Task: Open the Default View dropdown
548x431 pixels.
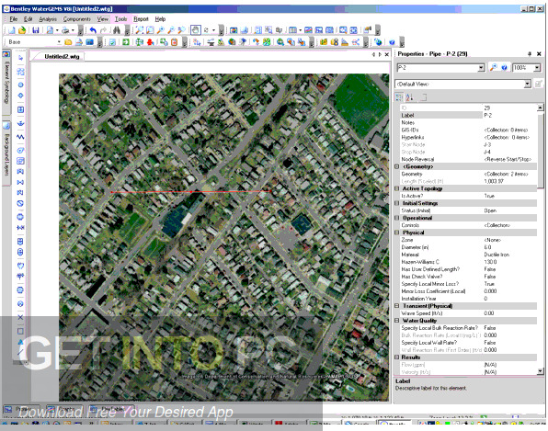Action: [x=528, y=85]
